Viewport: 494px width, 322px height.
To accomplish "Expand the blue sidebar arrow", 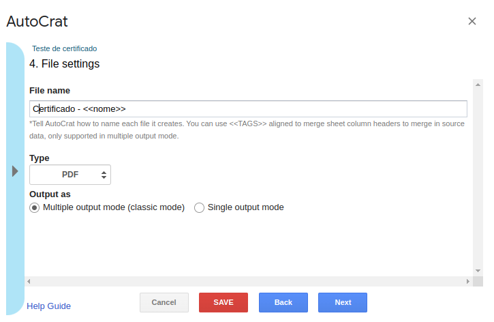I will pos(15,171).
